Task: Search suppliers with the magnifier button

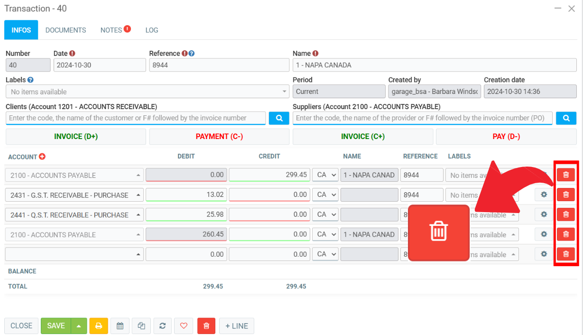Action: [x=566, y=118]
